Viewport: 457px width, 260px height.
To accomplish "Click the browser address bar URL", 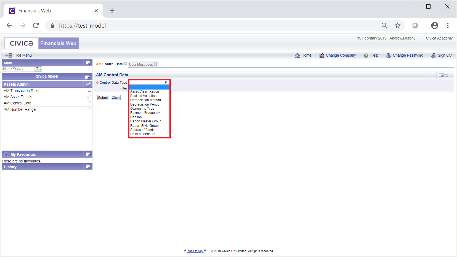I will 82,26.
